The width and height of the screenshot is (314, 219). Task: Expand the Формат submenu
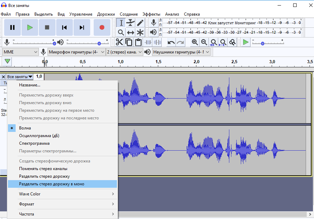[x=62, y=204]
